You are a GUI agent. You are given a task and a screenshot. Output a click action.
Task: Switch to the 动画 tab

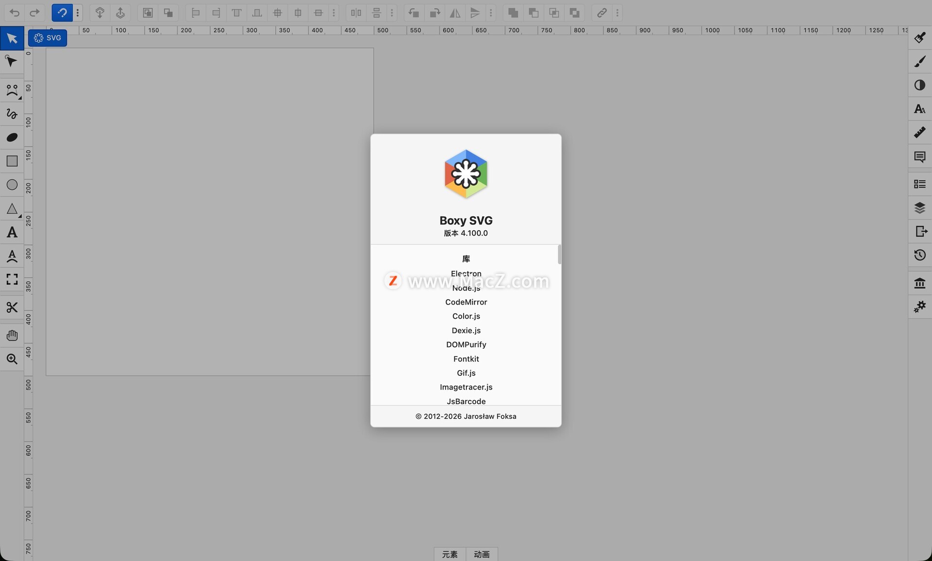point(482,554)
